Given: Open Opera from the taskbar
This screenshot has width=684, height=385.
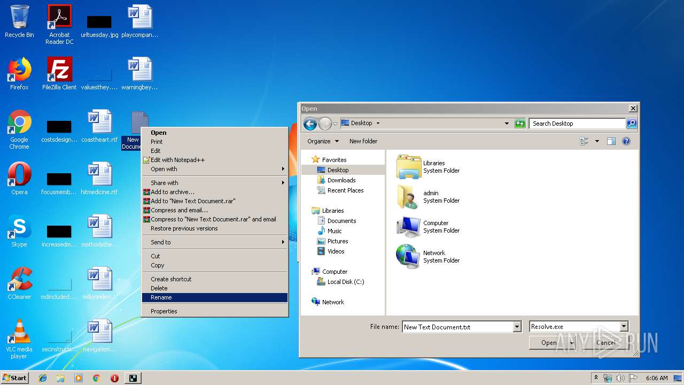Looking at the screenshot, I should (x=114, y=378).
